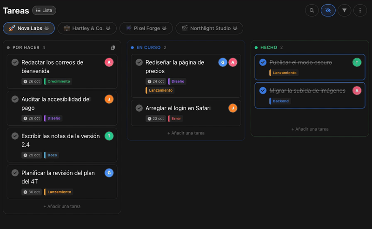Click the POR HACER column header
Image resolution: width=372 pixels, height=229 pixels.
click(26, 47)
